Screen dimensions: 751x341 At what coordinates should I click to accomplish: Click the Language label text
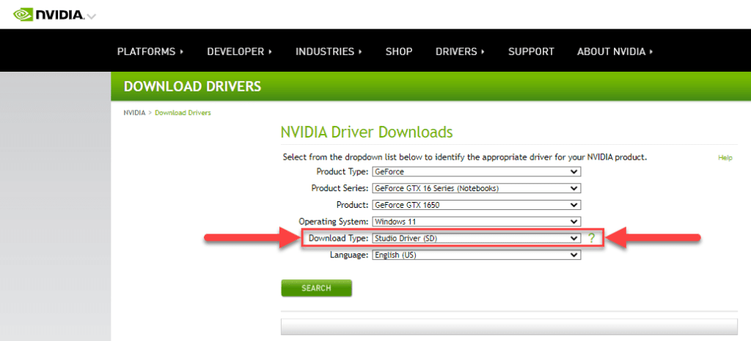tap(350, 255)
